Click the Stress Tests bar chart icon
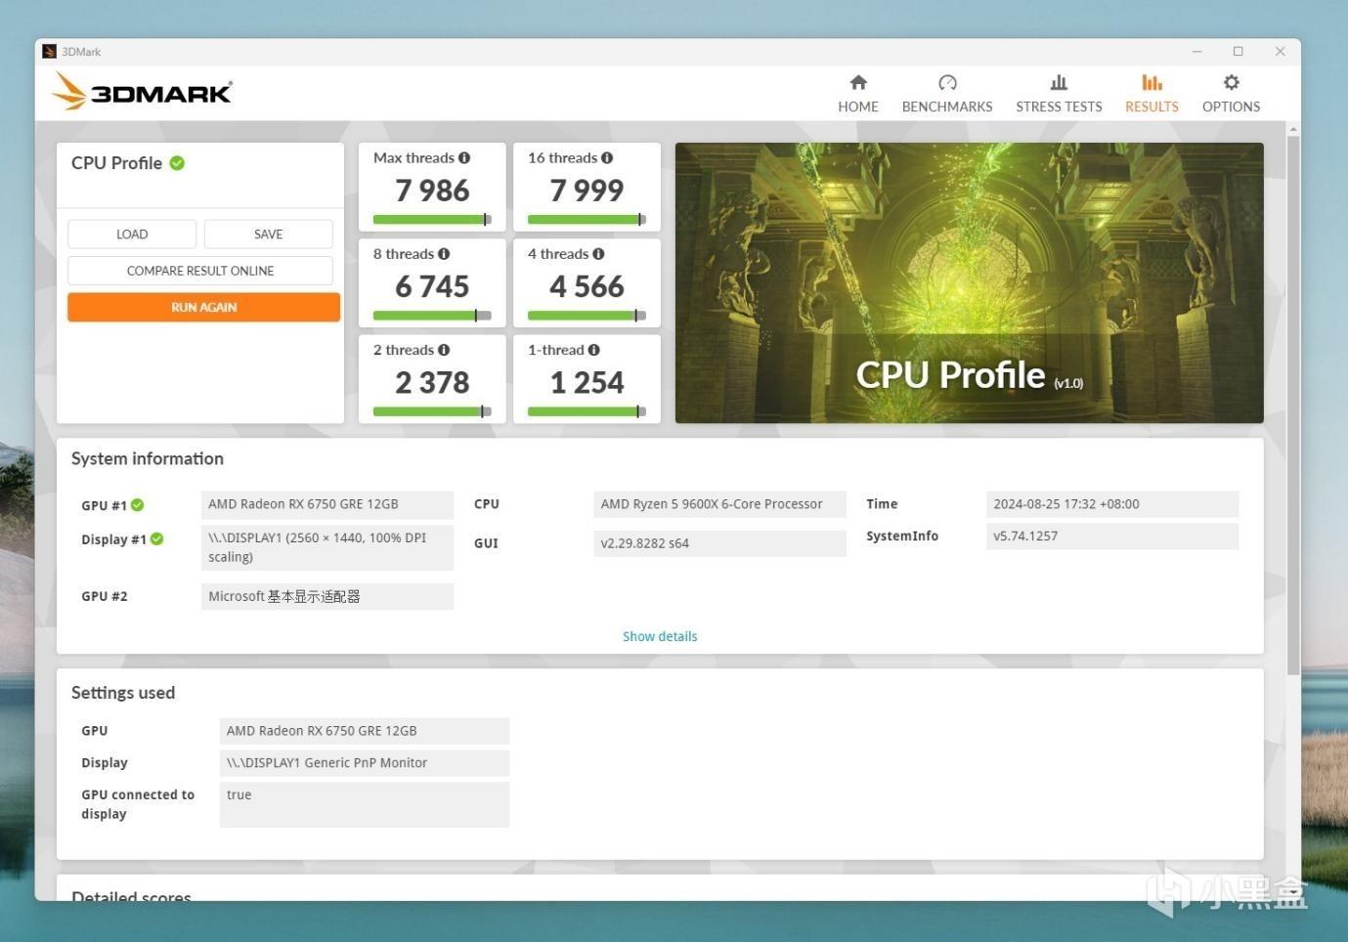 tap(1059, 82)
